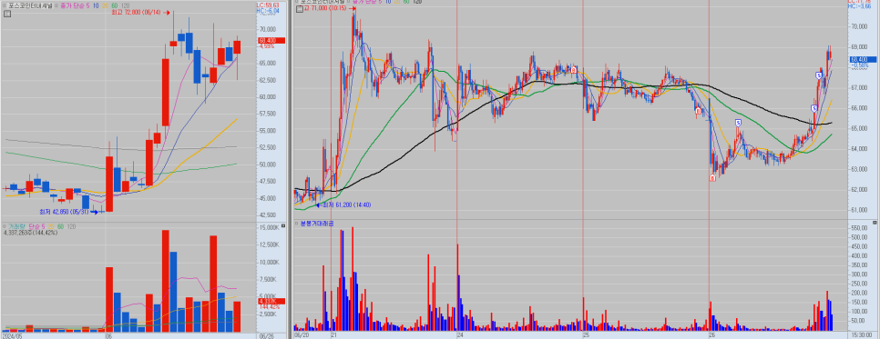The height and width of the screenshot is (339, 880).
Task: Click the 62,500 price label on daily axis
Action: tap(268, 80)
